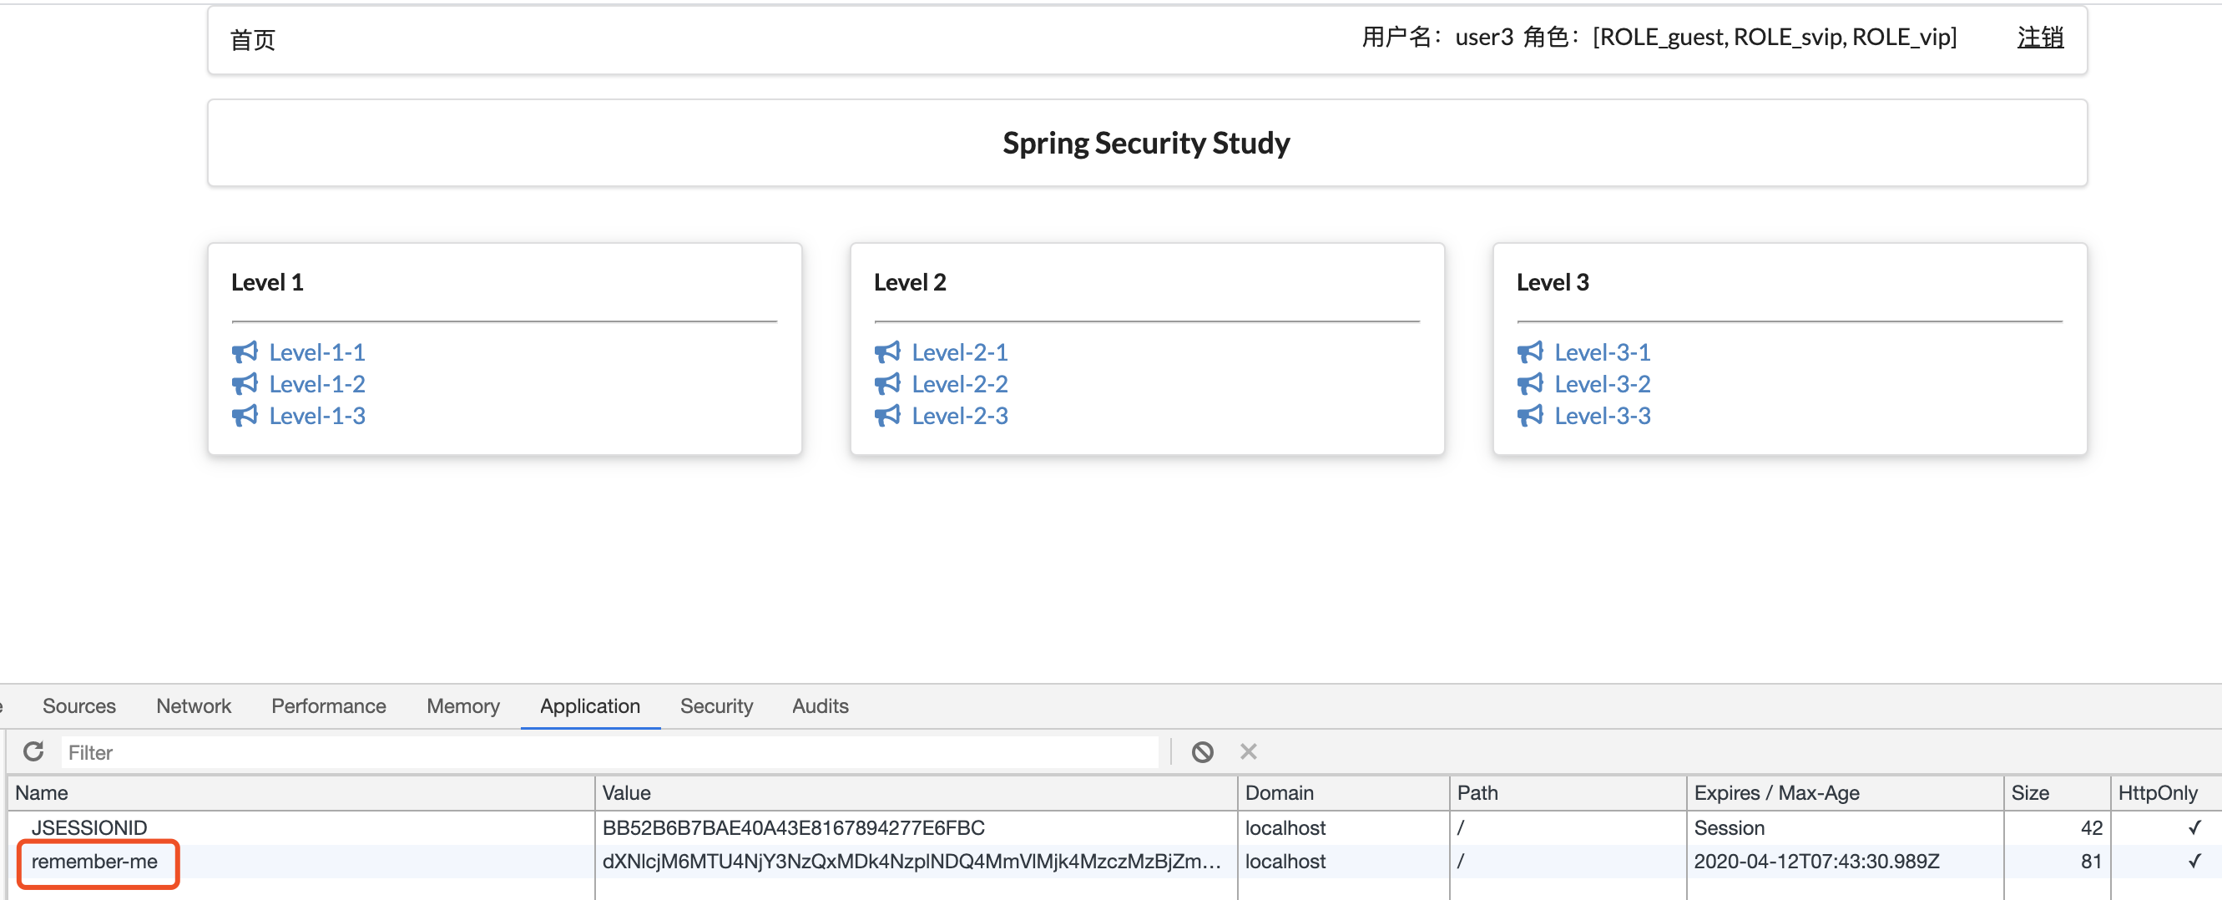Open the Performance tab
Screen dimensions: 2222x900
(329, 705)
